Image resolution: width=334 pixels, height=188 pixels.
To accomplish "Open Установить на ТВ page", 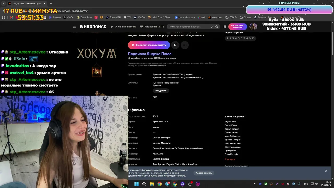I will pos(152,27).
